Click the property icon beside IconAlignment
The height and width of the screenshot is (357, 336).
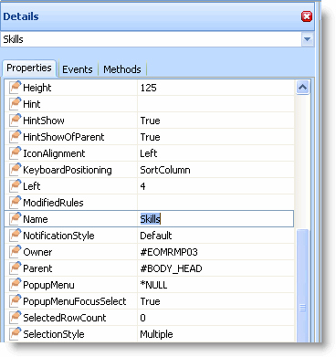point(15,152)
